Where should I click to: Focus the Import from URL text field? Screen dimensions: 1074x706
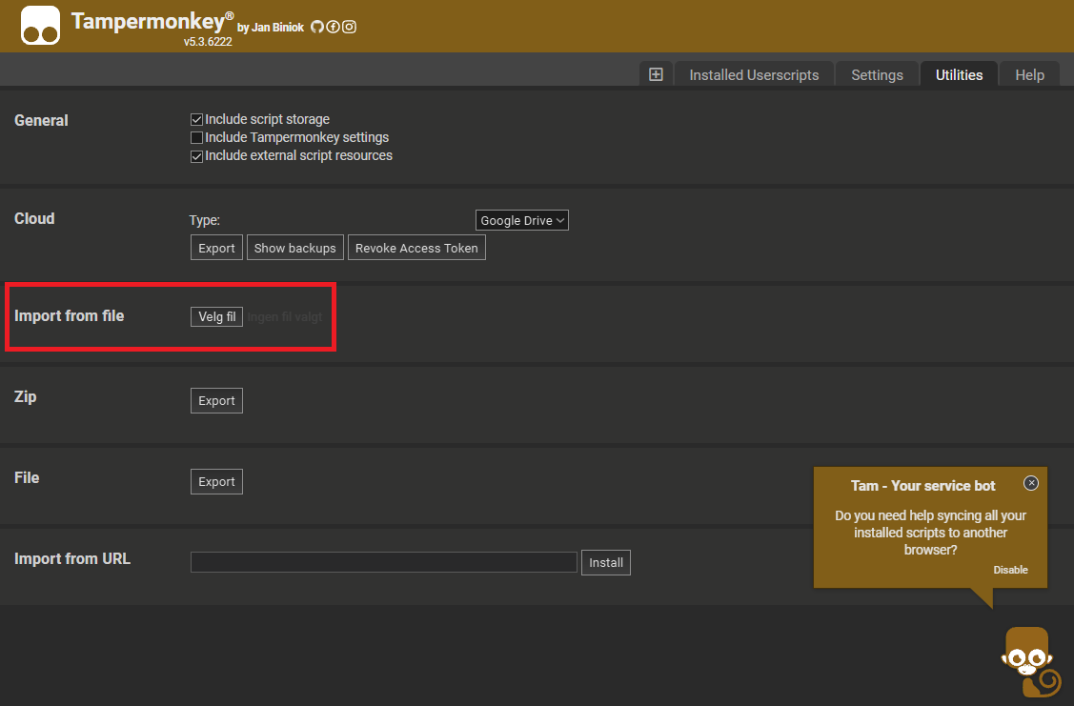tap(383, 562)
